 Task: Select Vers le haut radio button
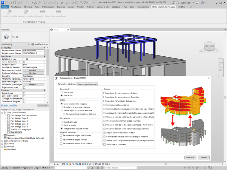pos(62,92)
